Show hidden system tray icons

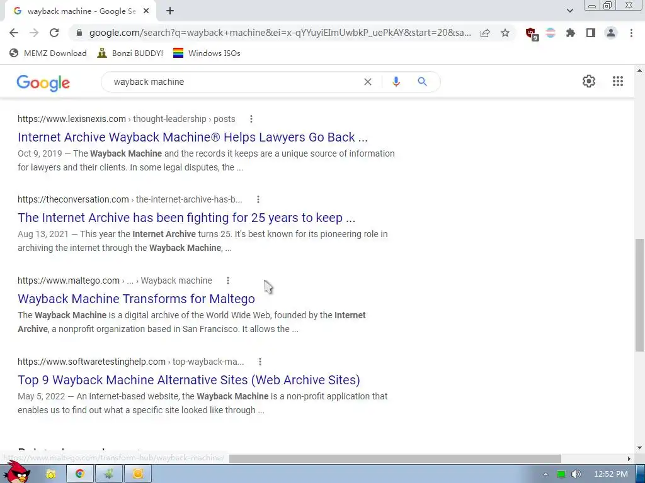(545, 474)
